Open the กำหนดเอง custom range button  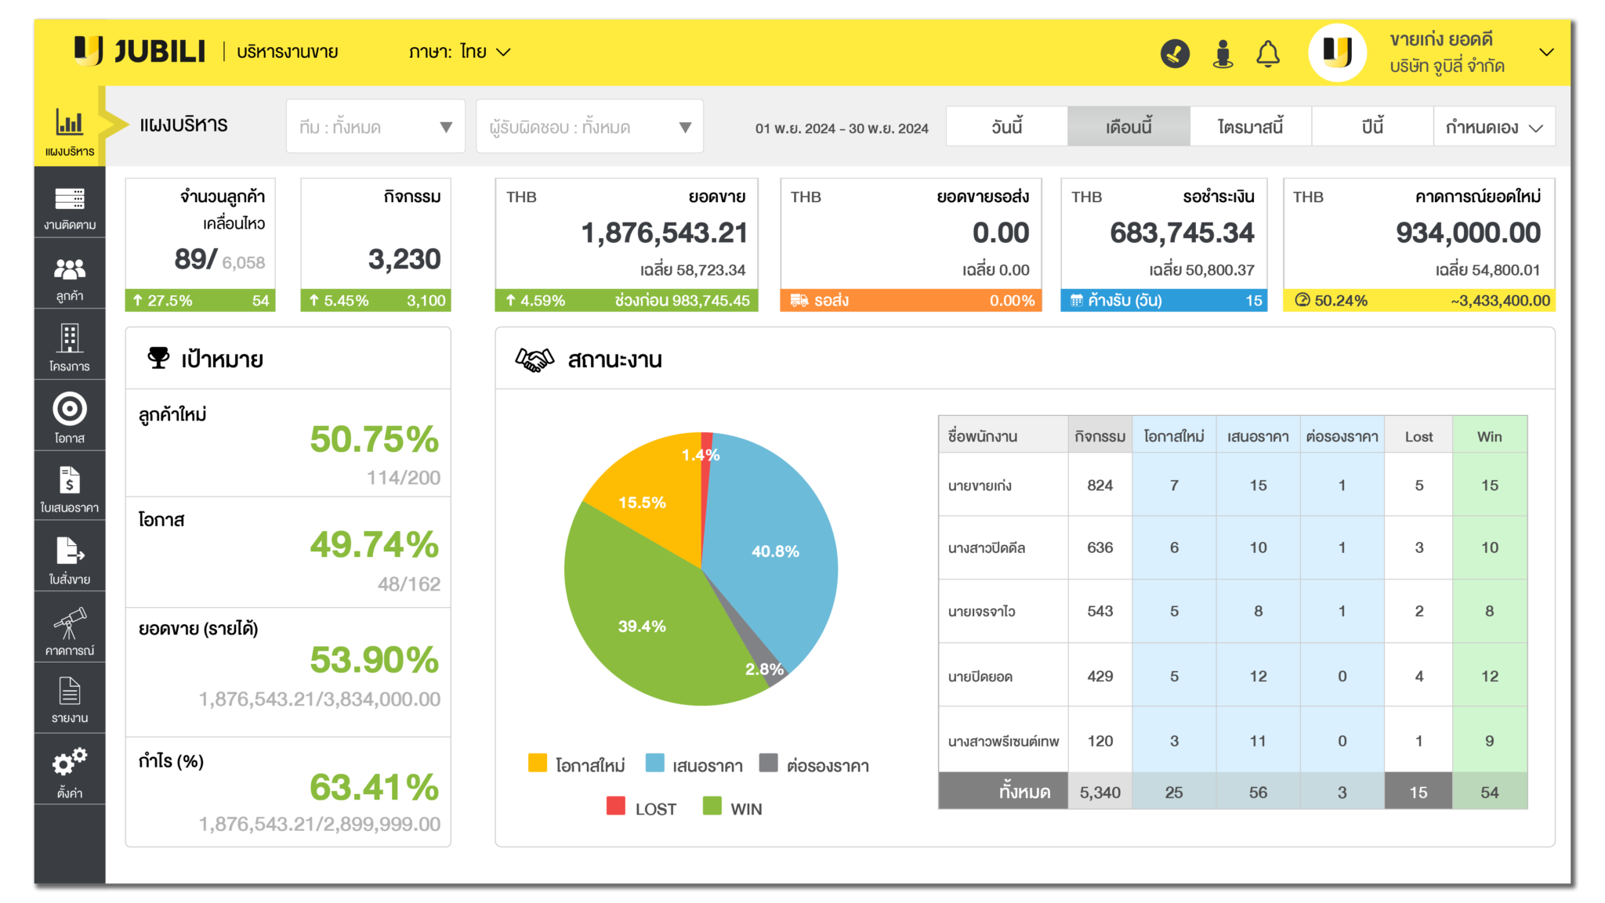pyautogui.click(x=1493, y=127)
